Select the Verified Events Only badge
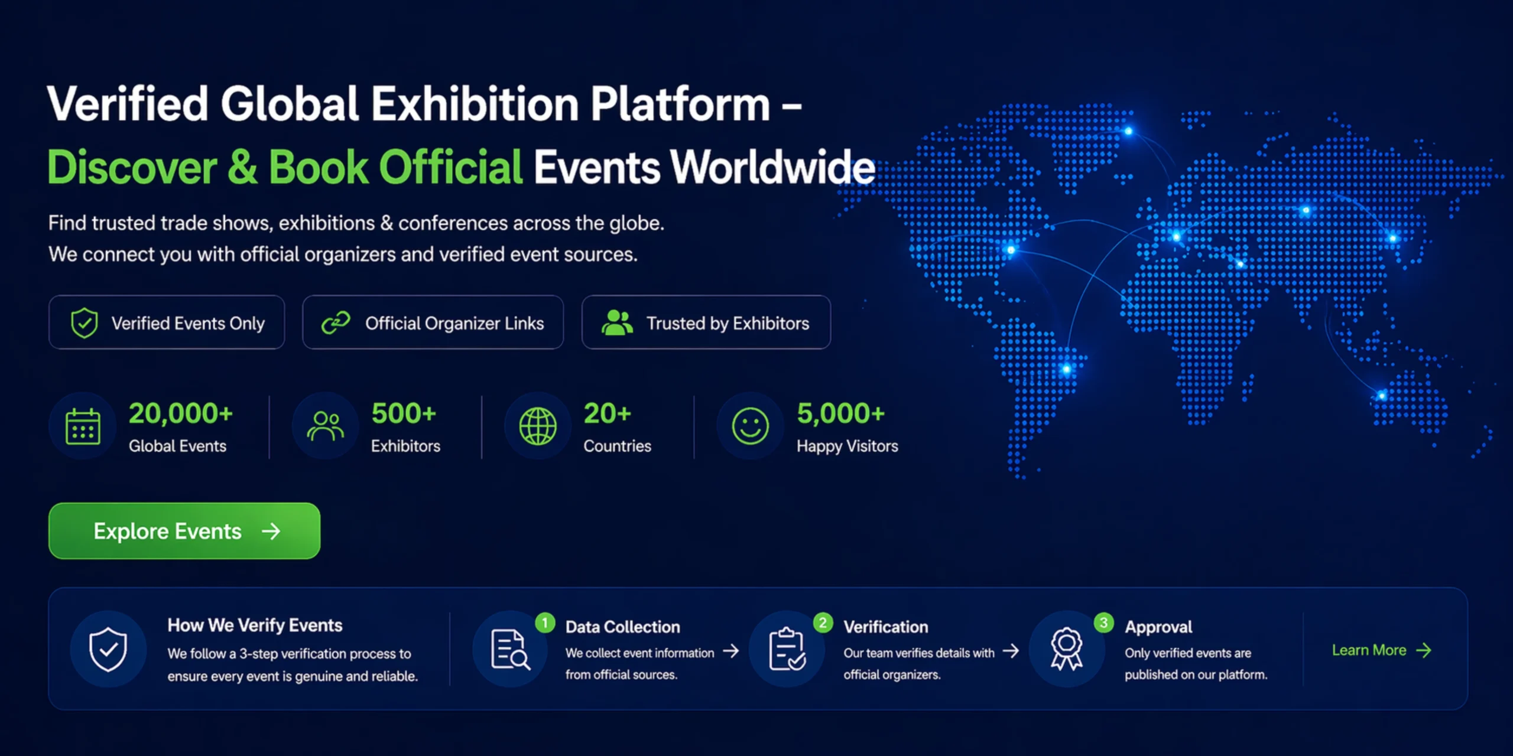 pos(167,322)
